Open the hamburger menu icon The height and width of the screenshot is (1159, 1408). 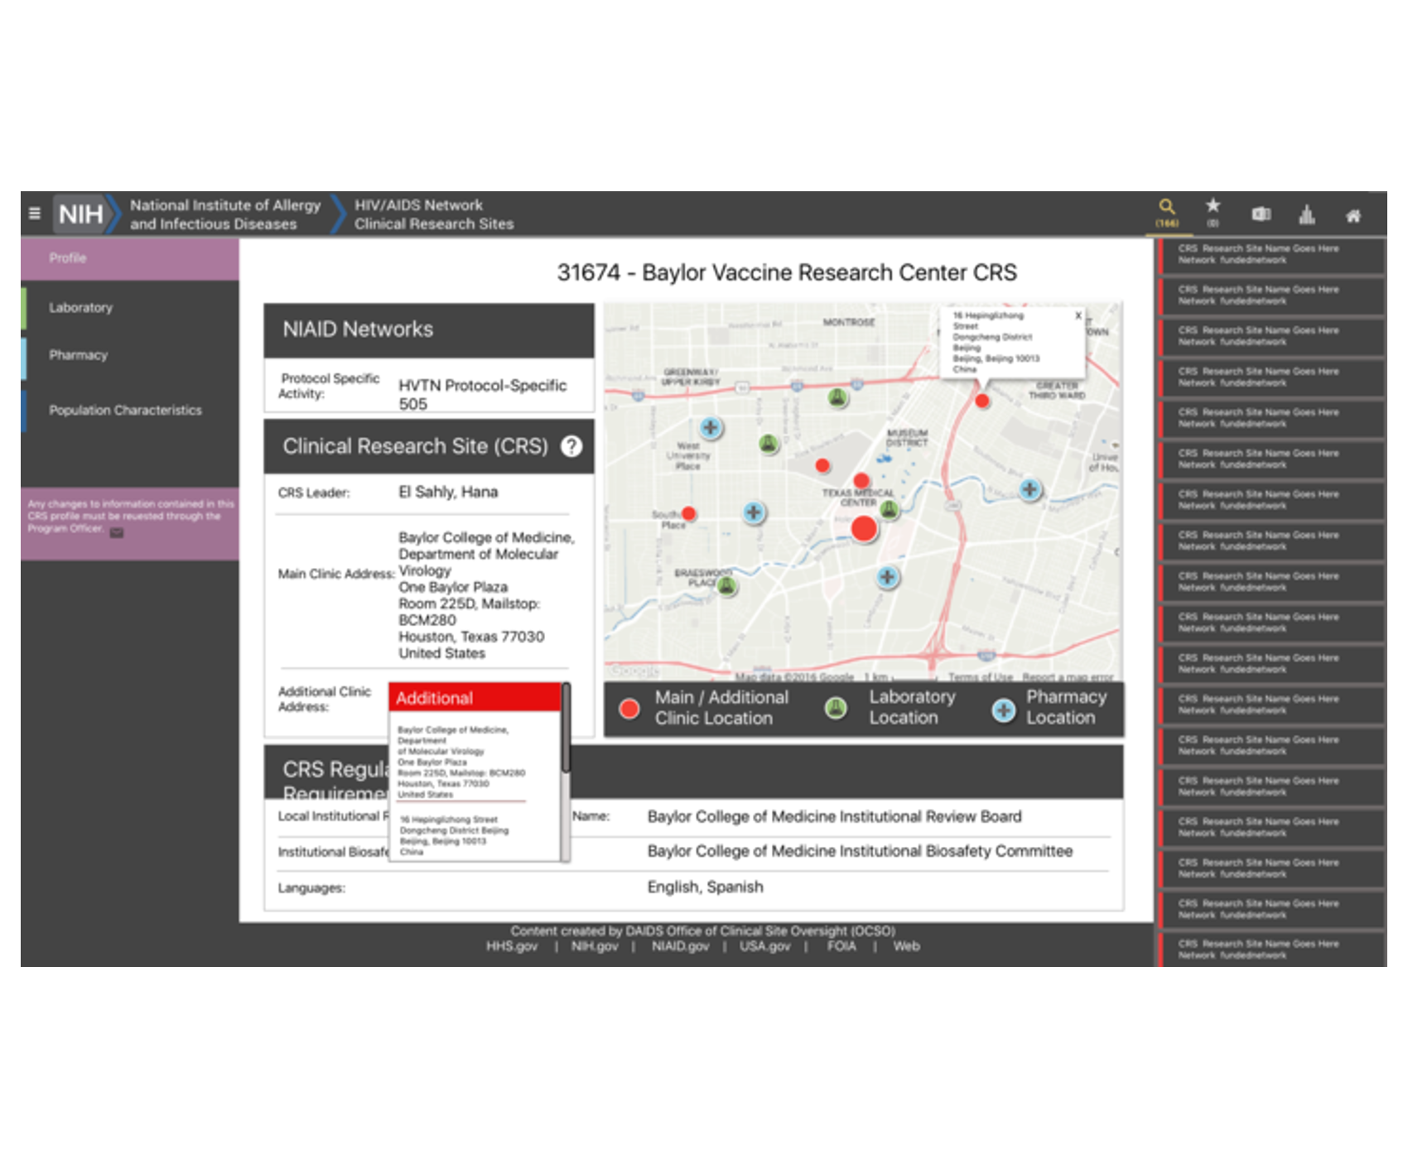(x=34, y=214)
